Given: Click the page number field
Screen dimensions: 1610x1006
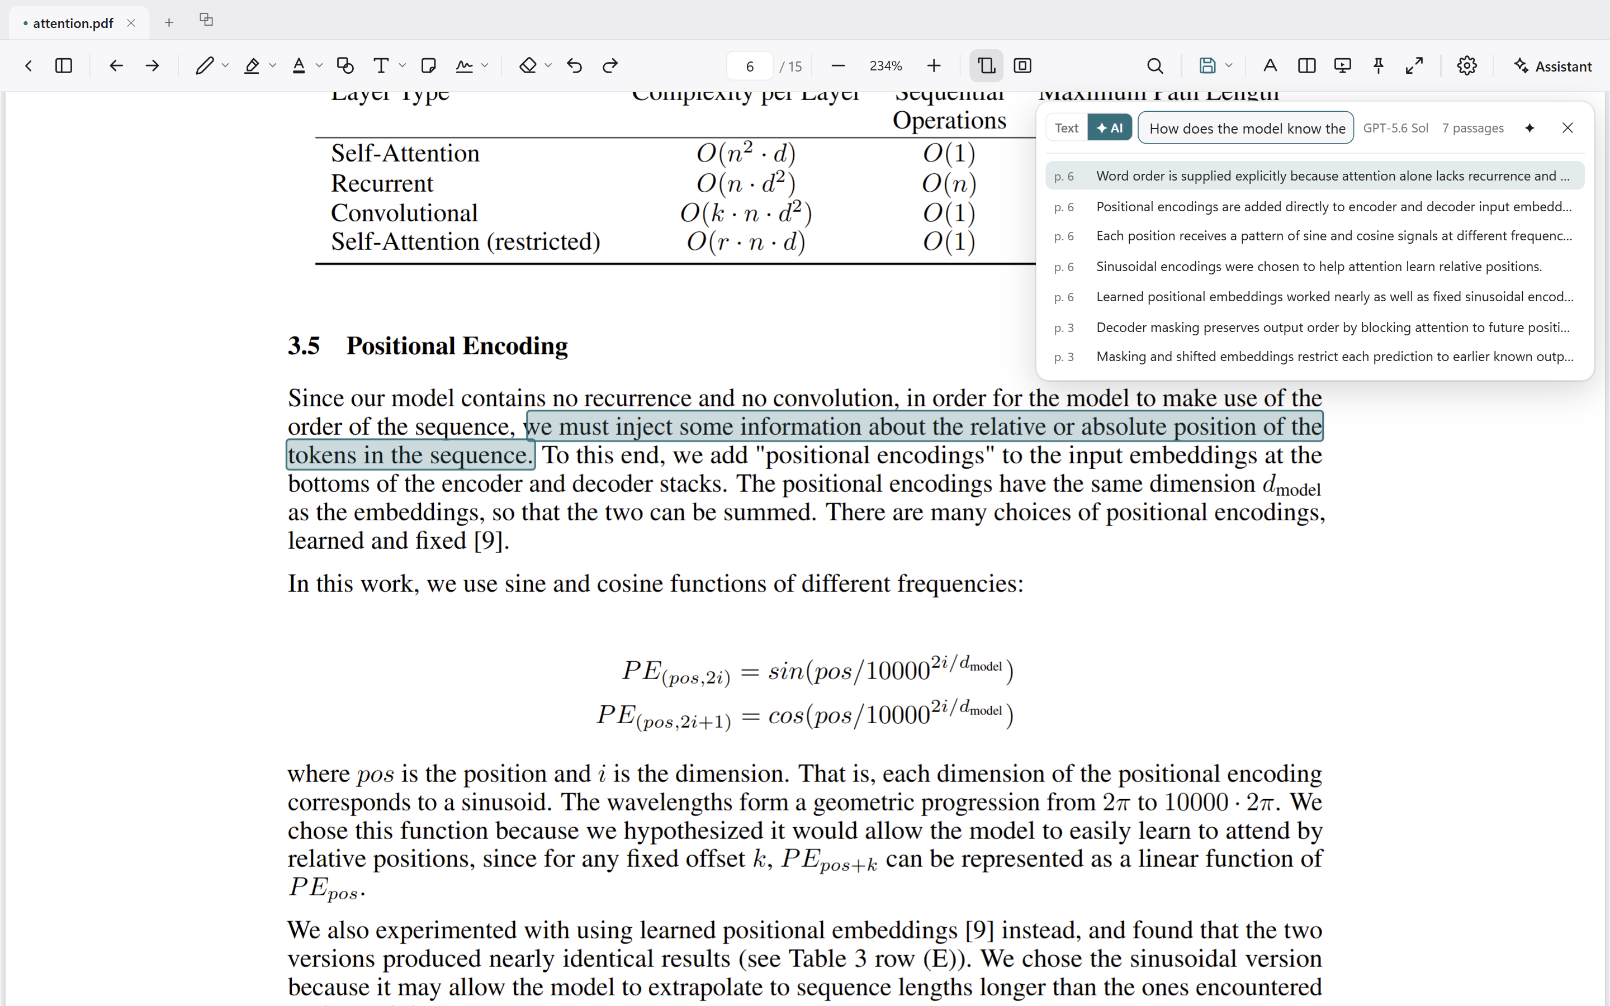Looking at the screenshot, I should pos(750,66).
